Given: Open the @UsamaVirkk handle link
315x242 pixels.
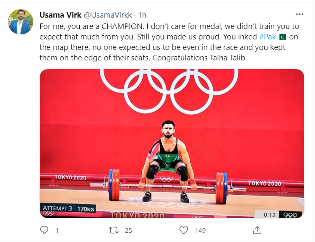Looking at the screenshot, I should 108,15.
